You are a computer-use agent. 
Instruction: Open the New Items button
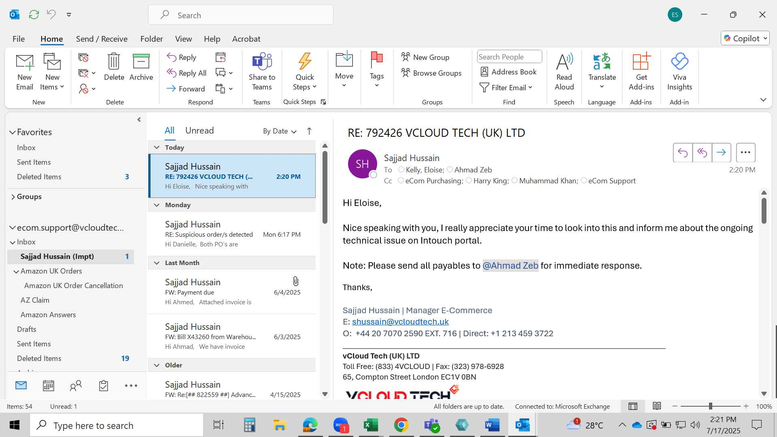(x=52, y=72)
